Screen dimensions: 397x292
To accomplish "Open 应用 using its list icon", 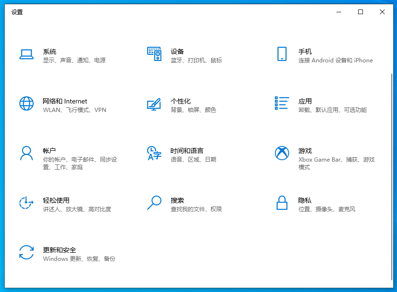I will pyautogui.click(x=282, y=103).
